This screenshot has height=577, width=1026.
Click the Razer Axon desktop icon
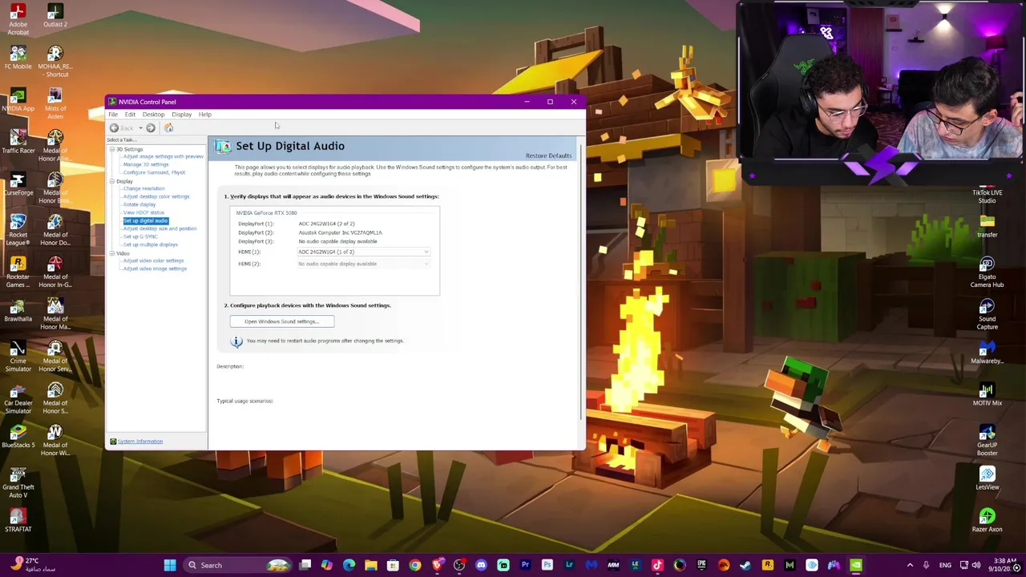pyautogui.click(x=987, y=520)
